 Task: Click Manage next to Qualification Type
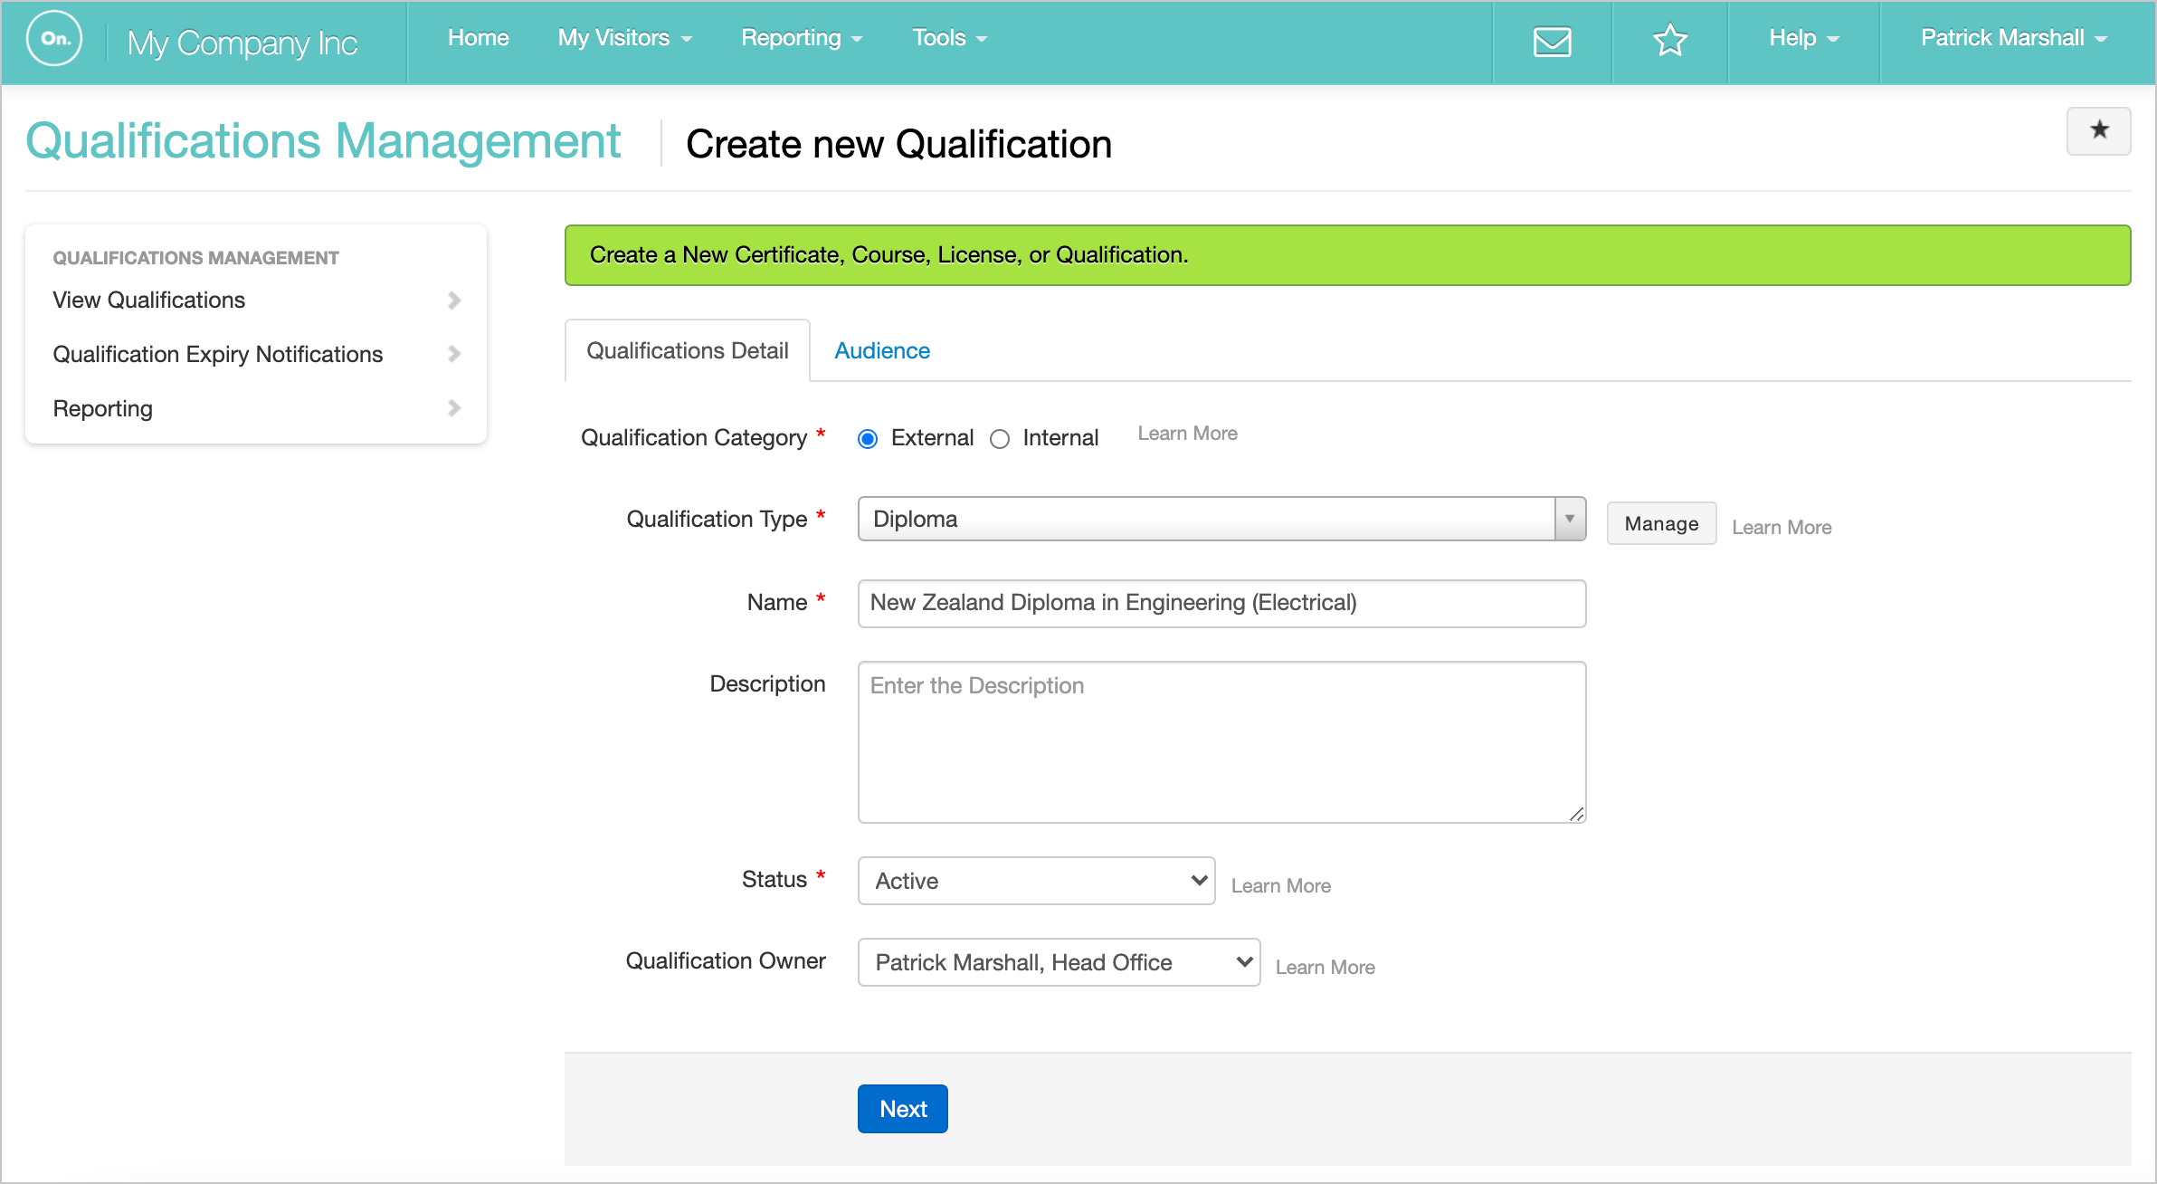pos(1661,523)
